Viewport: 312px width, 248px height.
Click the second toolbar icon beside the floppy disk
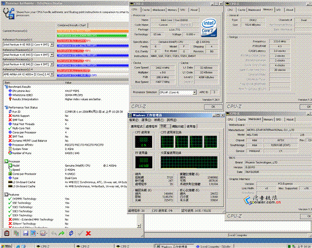point(16,233)
